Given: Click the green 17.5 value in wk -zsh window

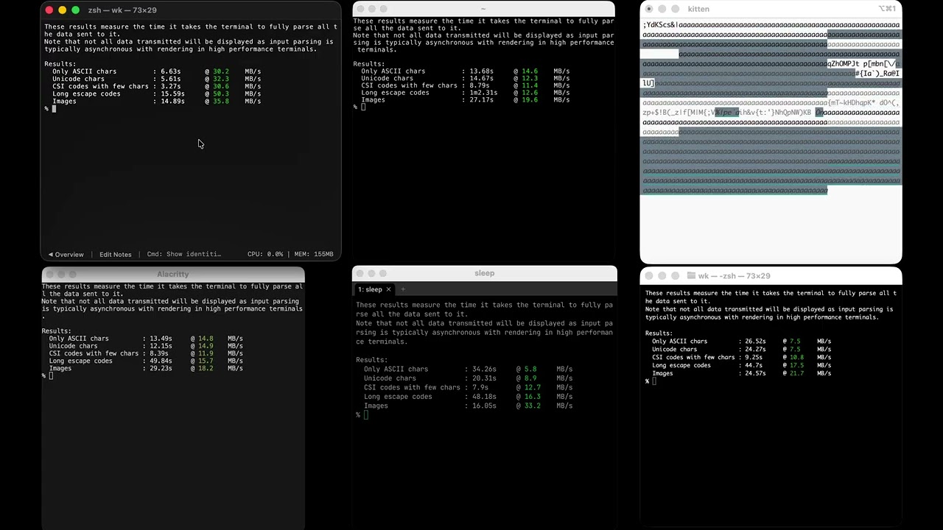Looking at the screenshot, I should 796,366.
